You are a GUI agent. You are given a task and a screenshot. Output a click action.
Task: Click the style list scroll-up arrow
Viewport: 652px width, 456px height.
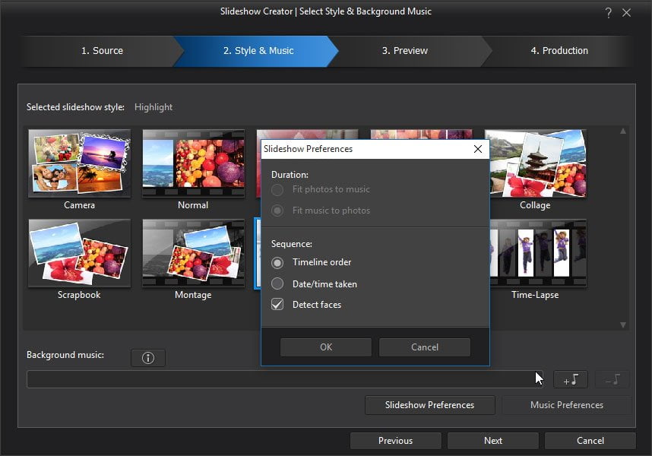[623, 131]
